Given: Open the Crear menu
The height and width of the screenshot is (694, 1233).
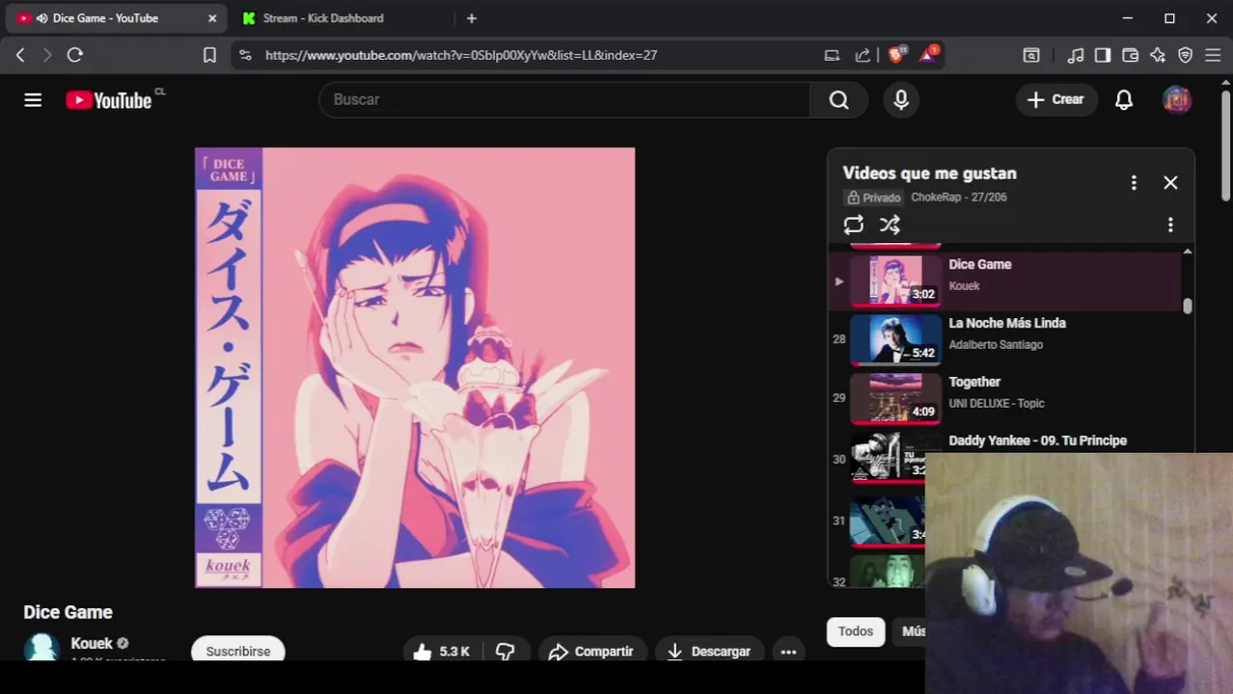Looking at the screenshot, I should [1056, 99].
